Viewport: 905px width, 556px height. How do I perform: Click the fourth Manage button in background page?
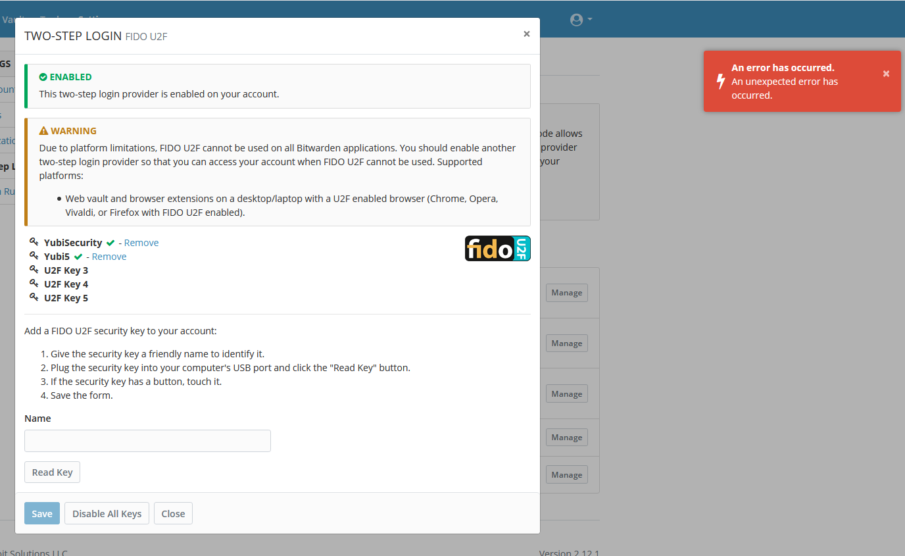point(567,438)
